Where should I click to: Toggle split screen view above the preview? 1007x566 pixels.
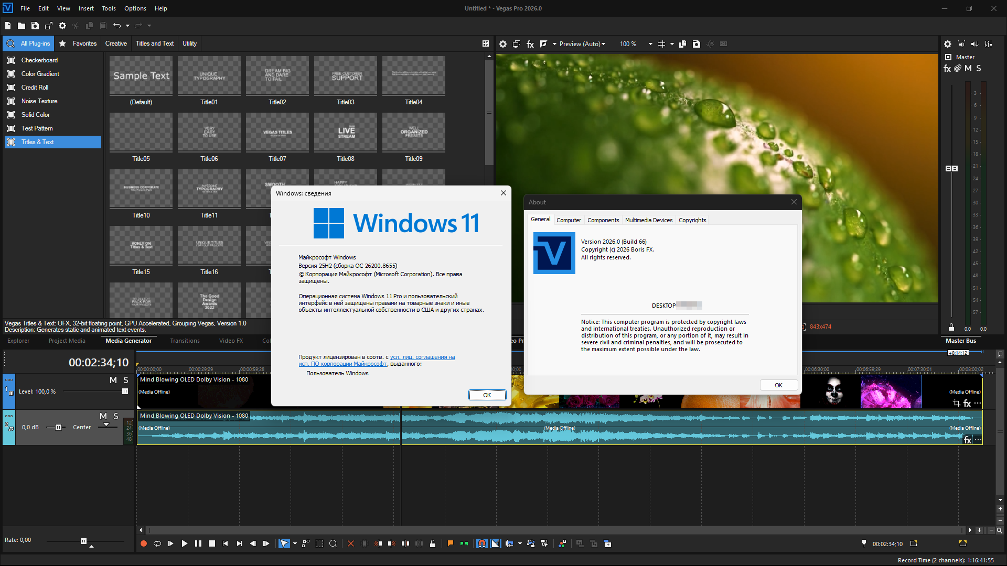click(x=544, y=44)
